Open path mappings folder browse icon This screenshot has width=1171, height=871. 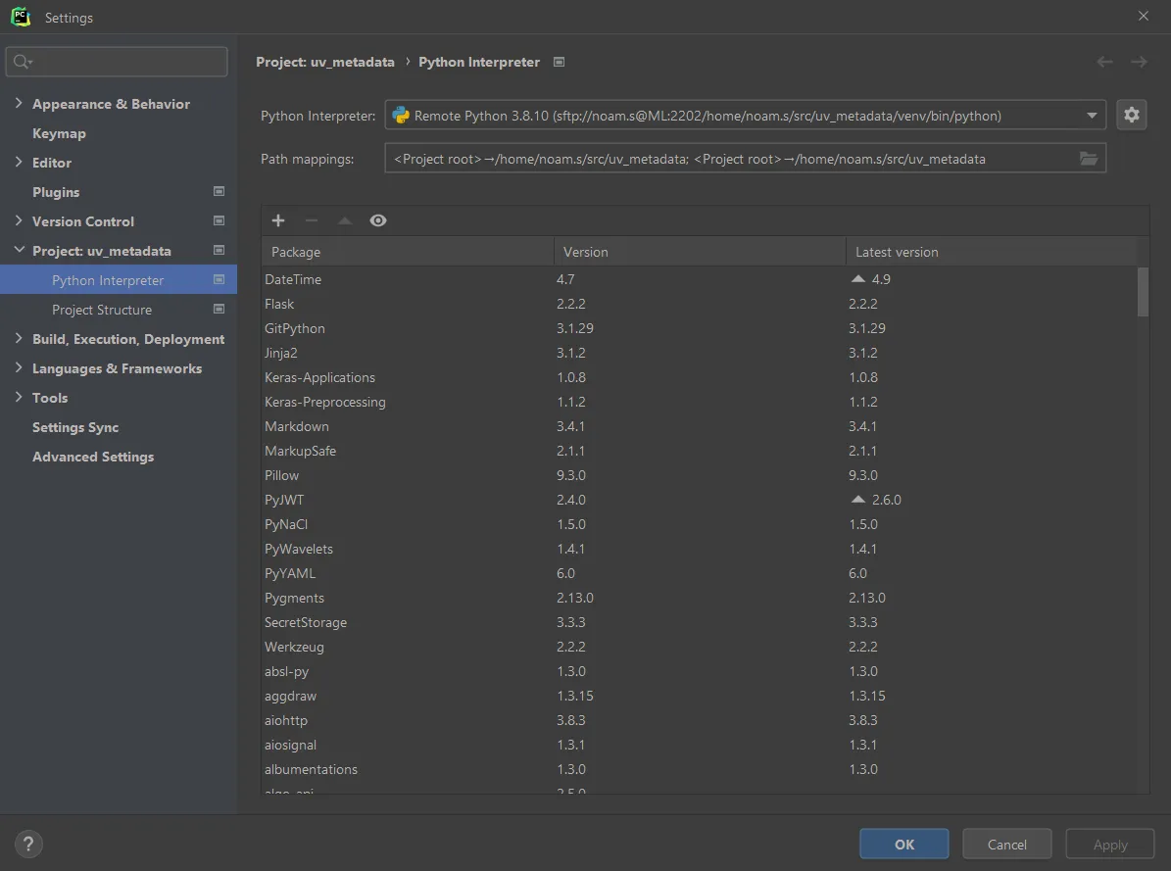coord(1088,159)
